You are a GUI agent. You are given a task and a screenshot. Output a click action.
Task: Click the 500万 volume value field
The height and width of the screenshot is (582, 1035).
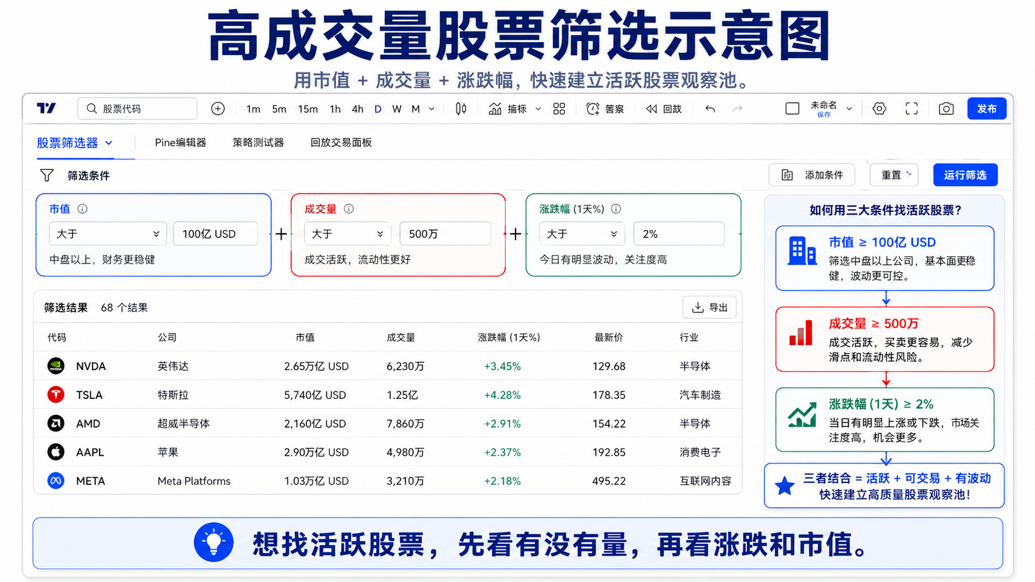click(x=446, y=234)
